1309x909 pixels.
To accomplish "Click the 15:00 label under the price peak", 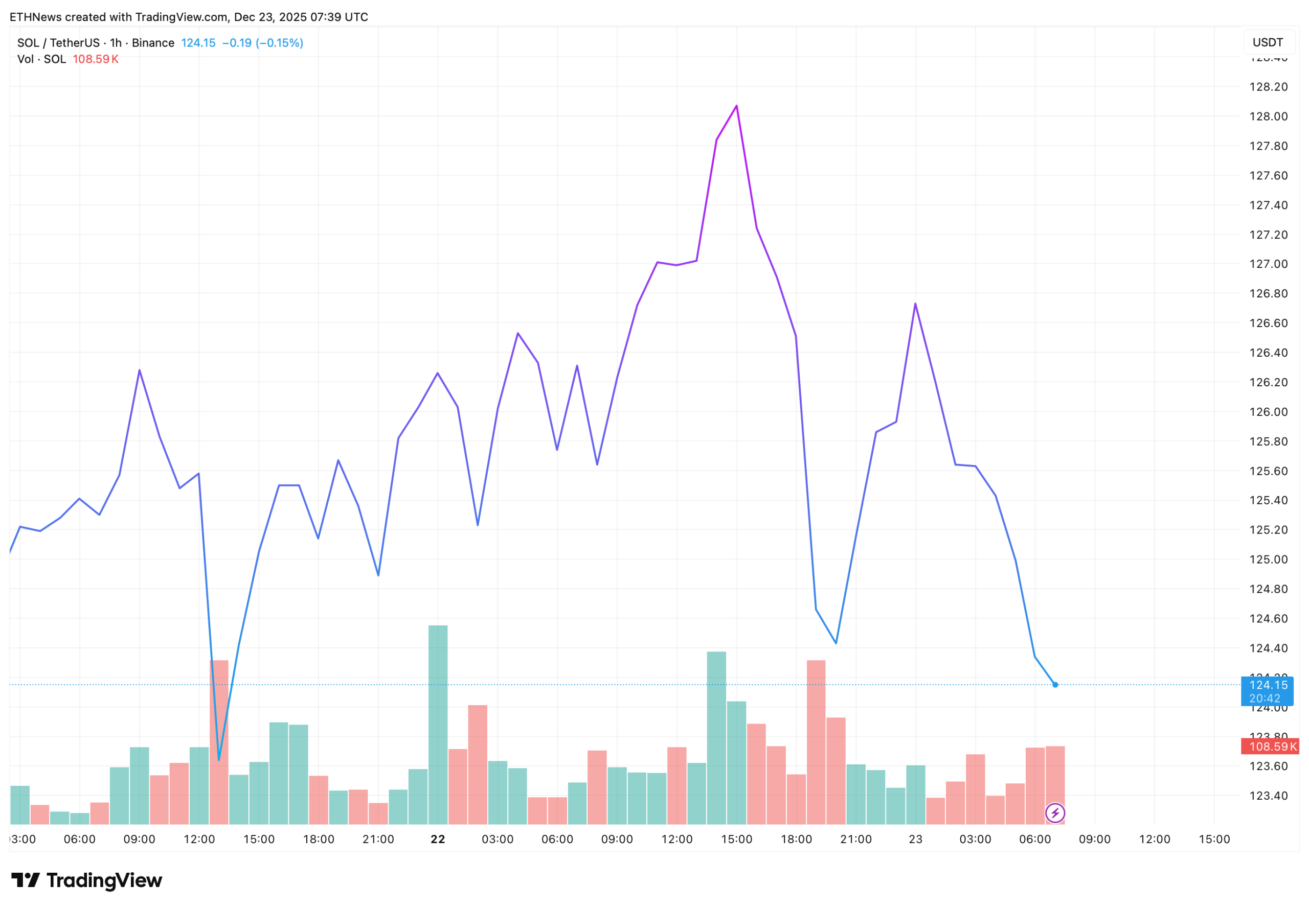I will click(736, 839).
